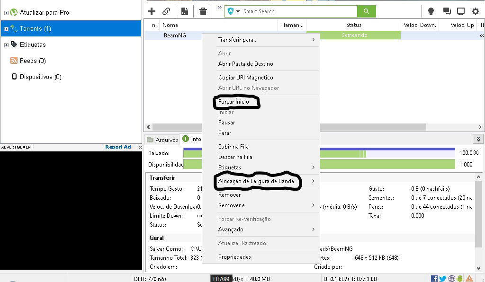Screen dimensions: 485x282
Task: Expand the Atualizar para Pro tree node
Action: click(x=6, y=13)
